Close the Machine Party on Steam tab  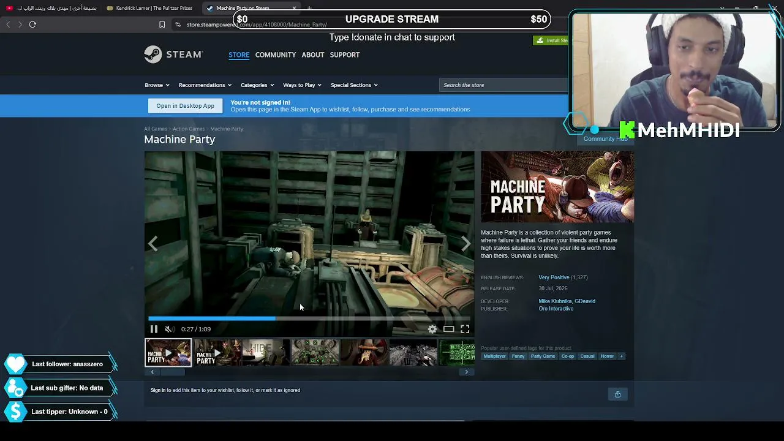click(295, 8)
